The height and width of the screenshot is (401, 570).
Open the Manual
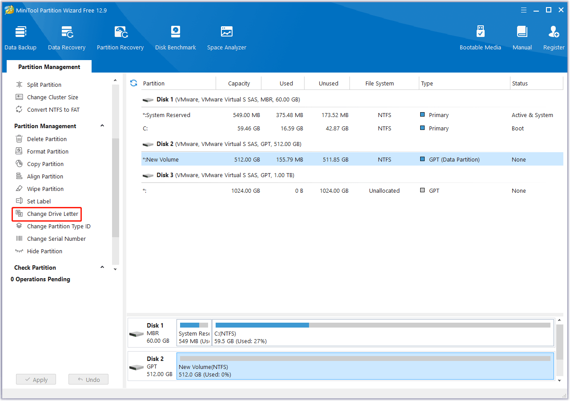pos(522,38)
